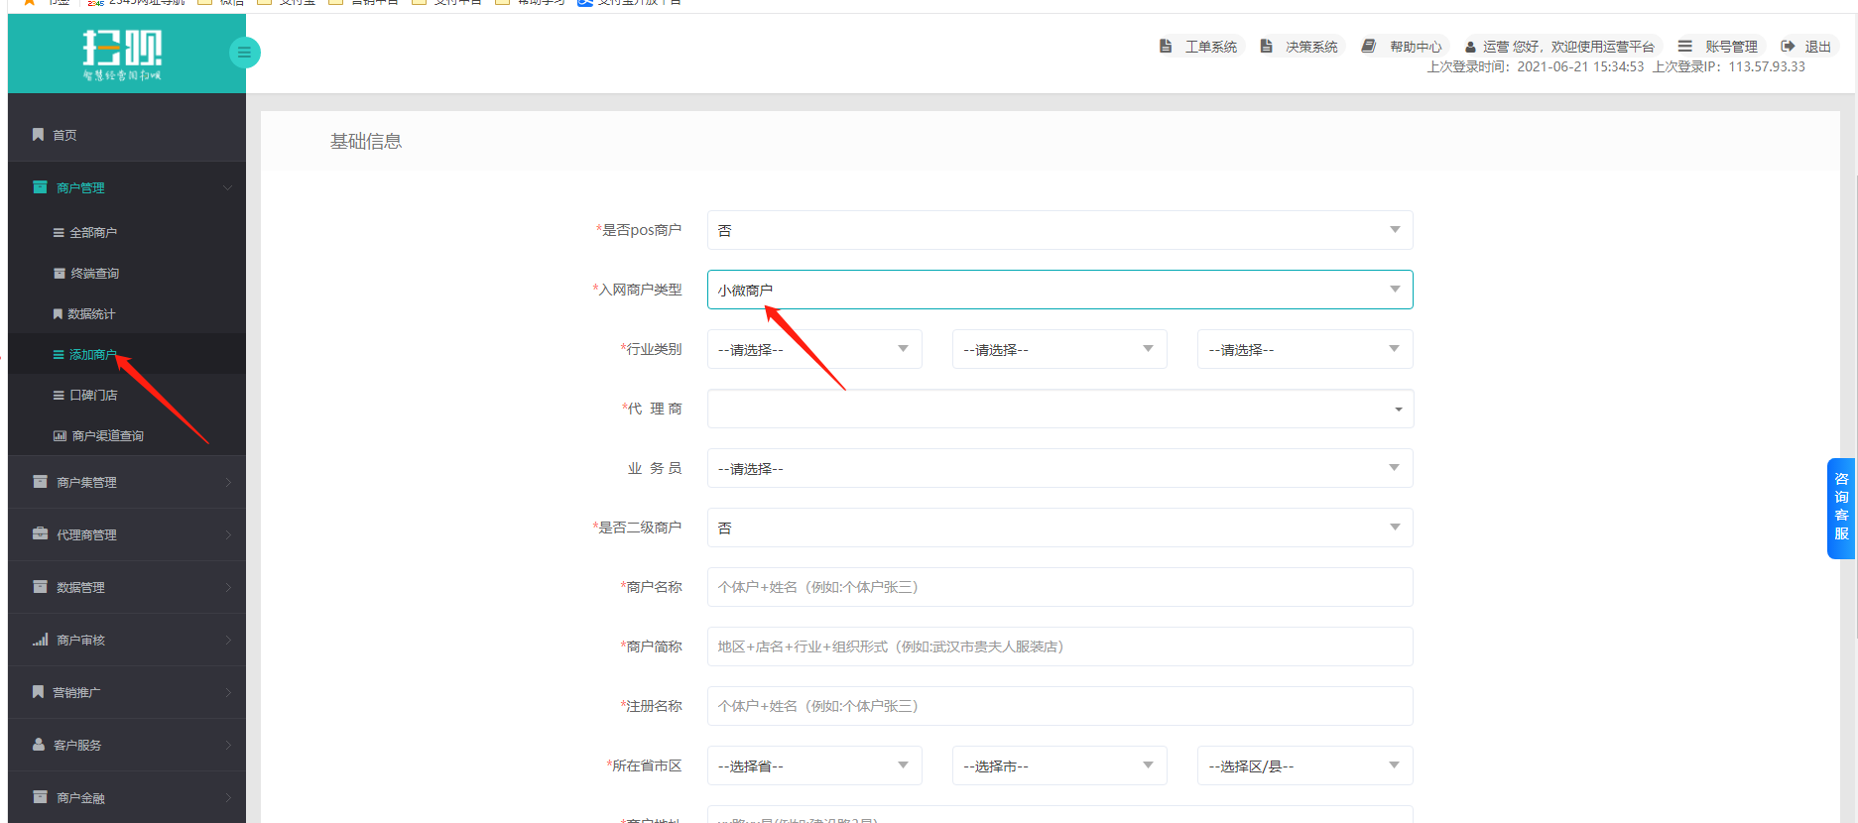
Task: Click the 数据统计 bookmark icon
Action: coord(58,314)
